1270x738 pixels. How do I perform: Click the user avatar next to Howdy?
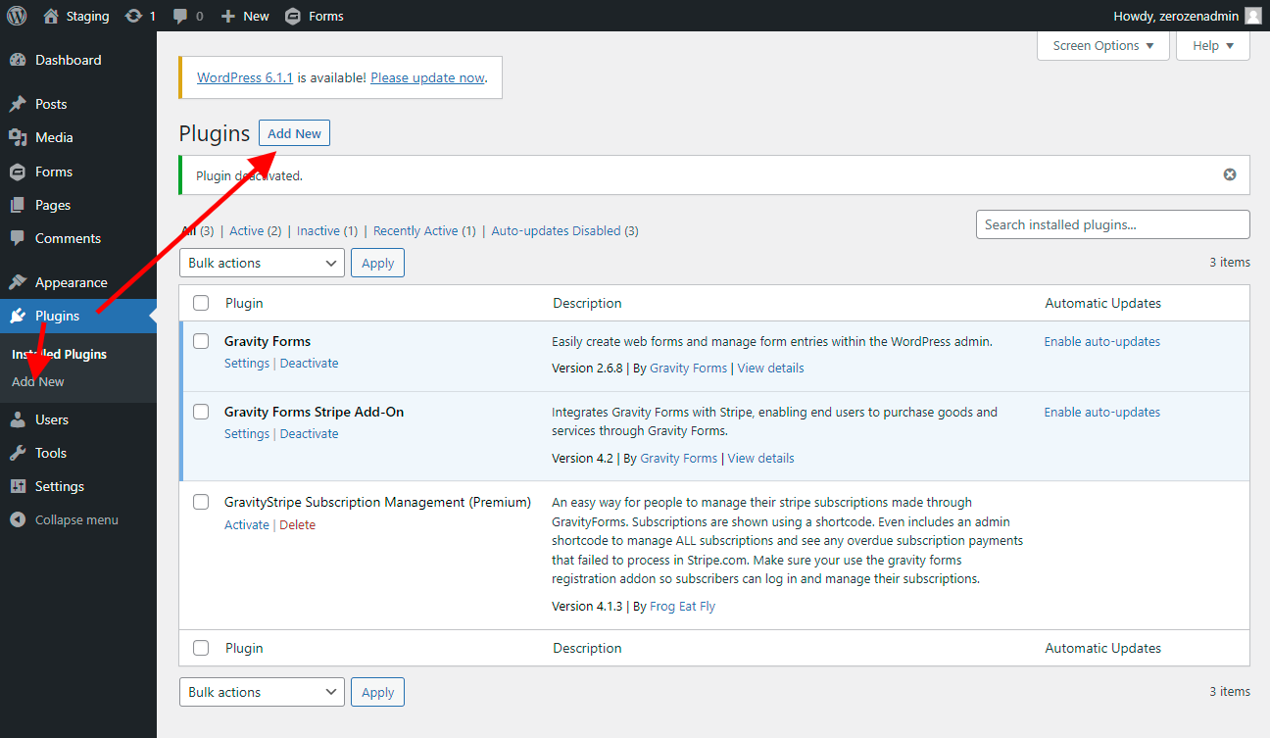coord(1253,16)
